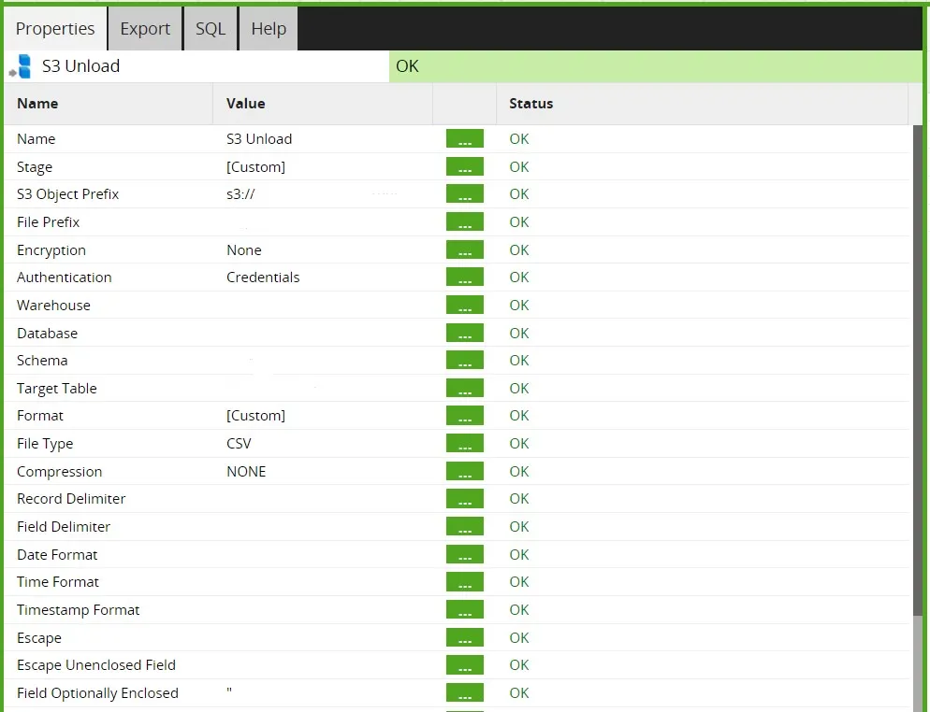Edit the Field Optionally Enclosed property

464,692
